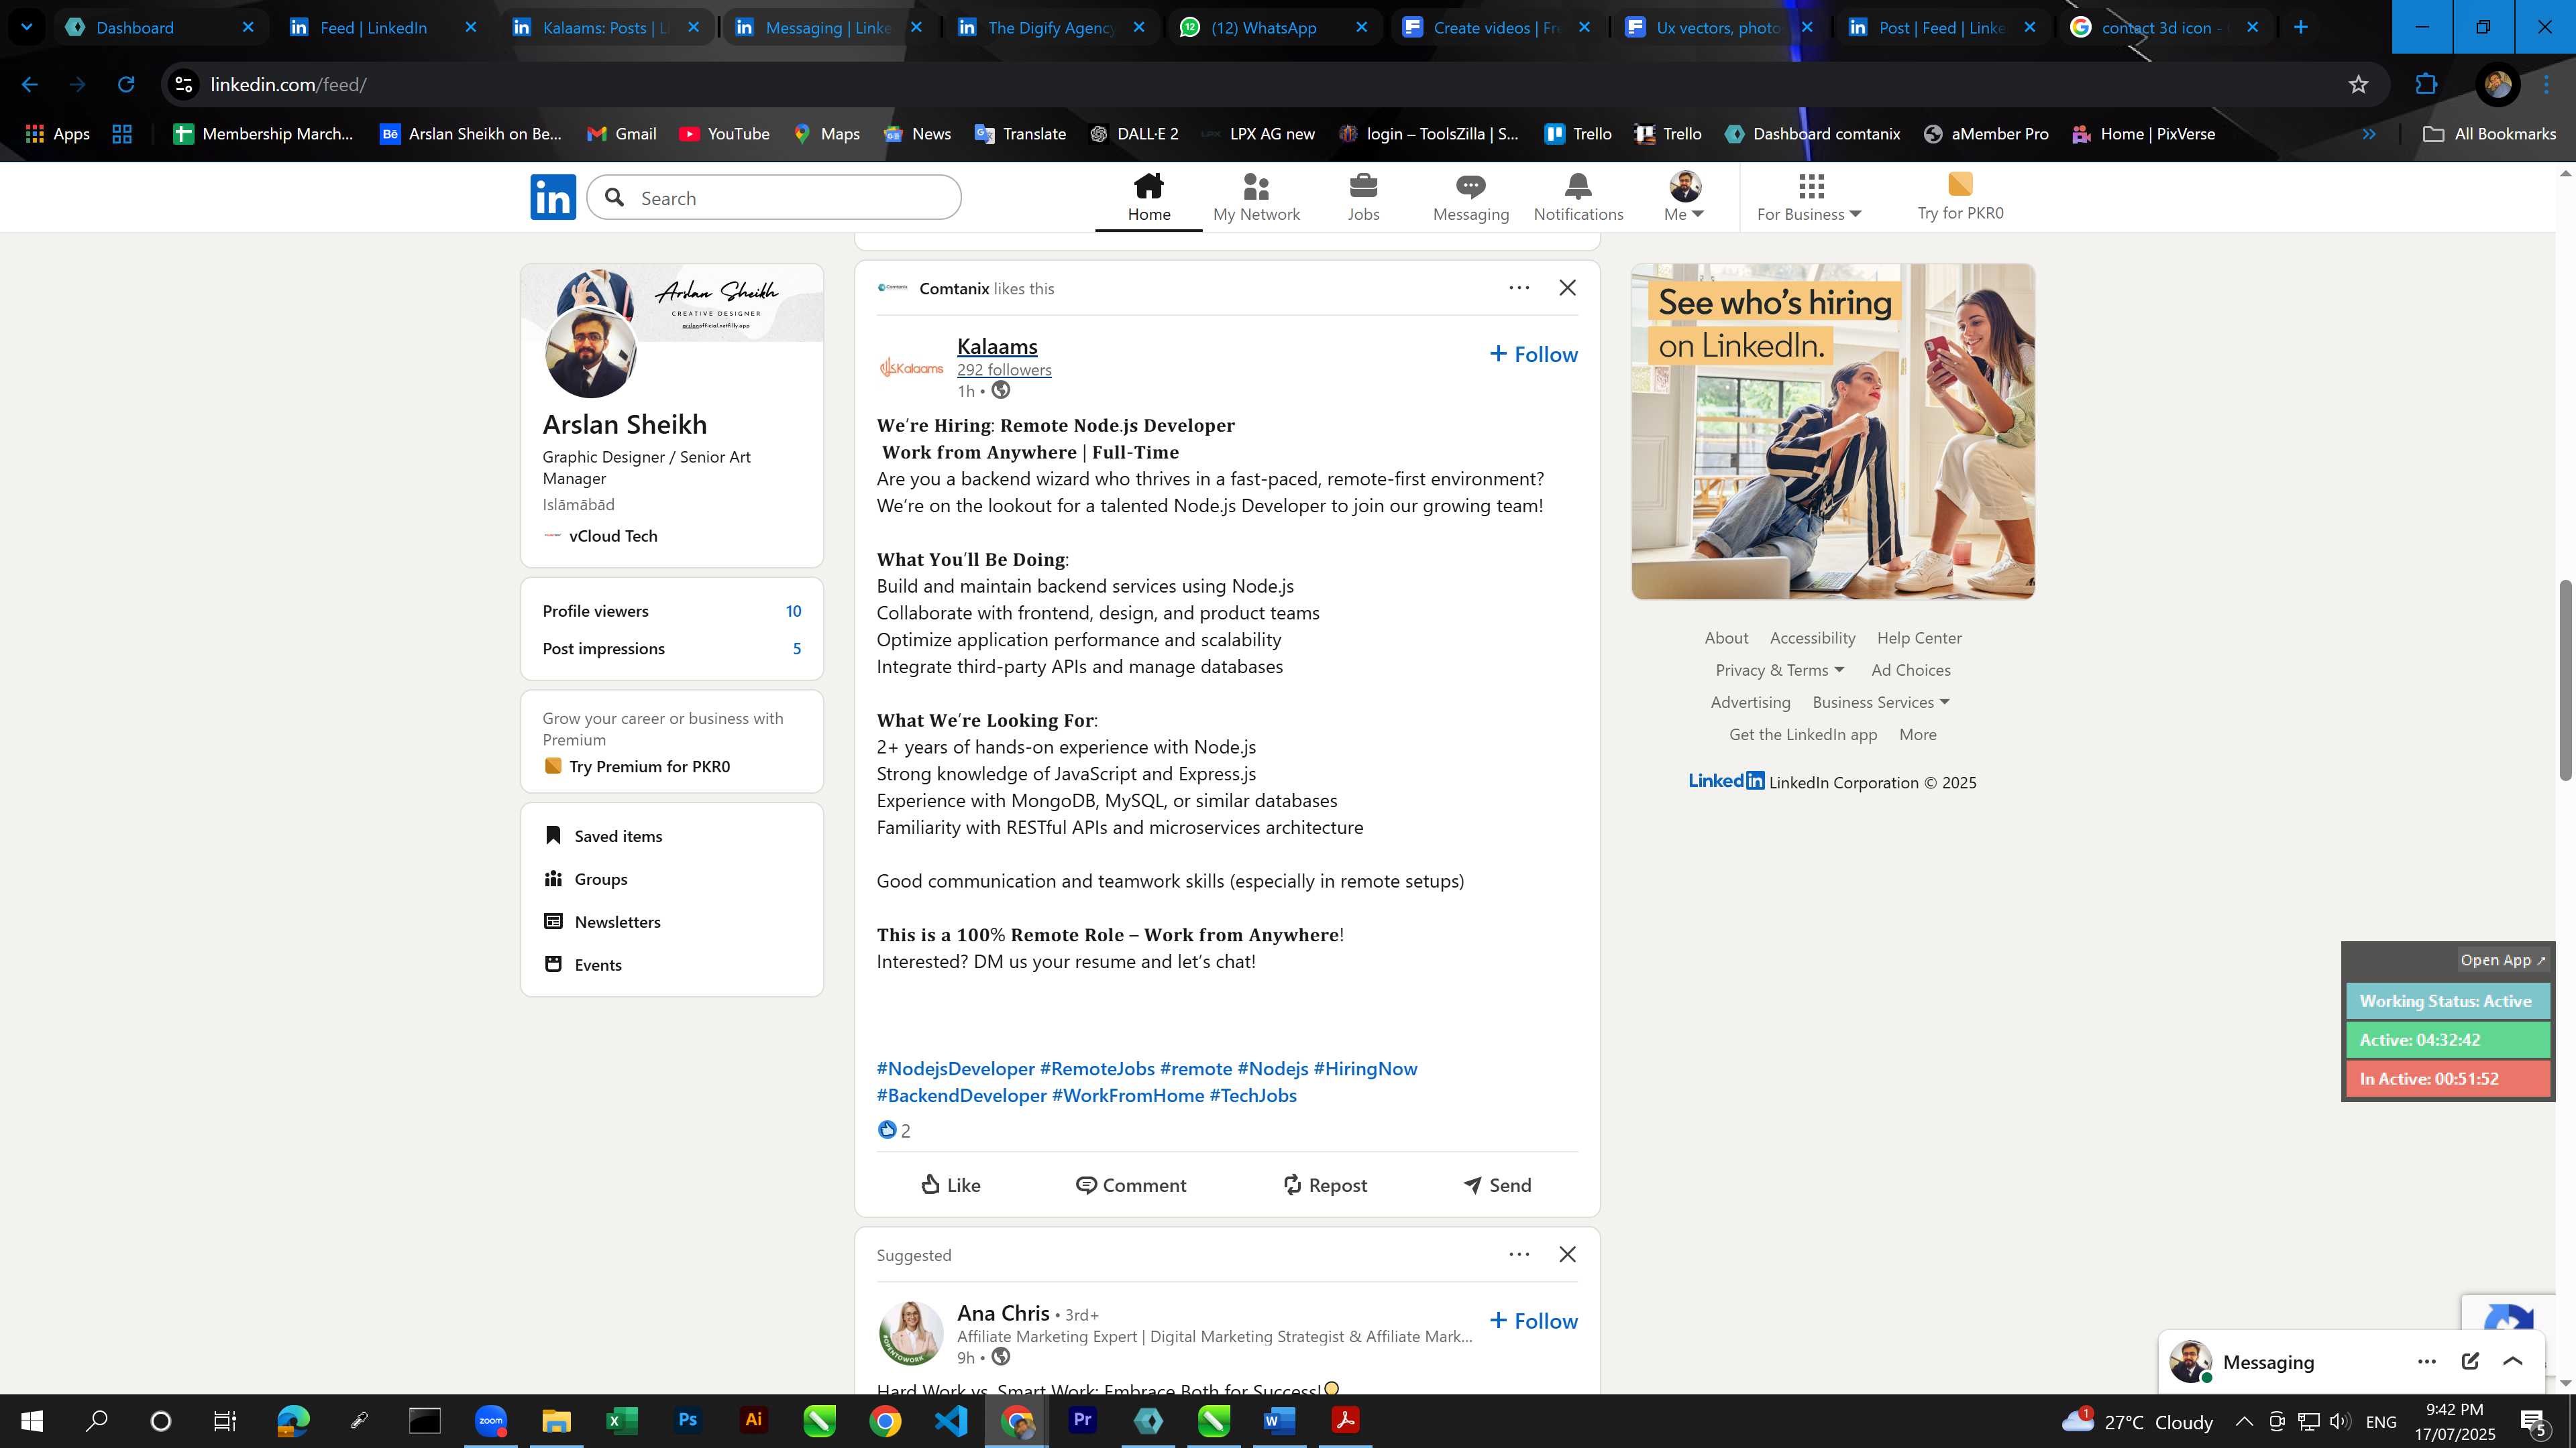Bookmark this page with star icon
2576x1448 pixels.
[x=2358, y=85]
